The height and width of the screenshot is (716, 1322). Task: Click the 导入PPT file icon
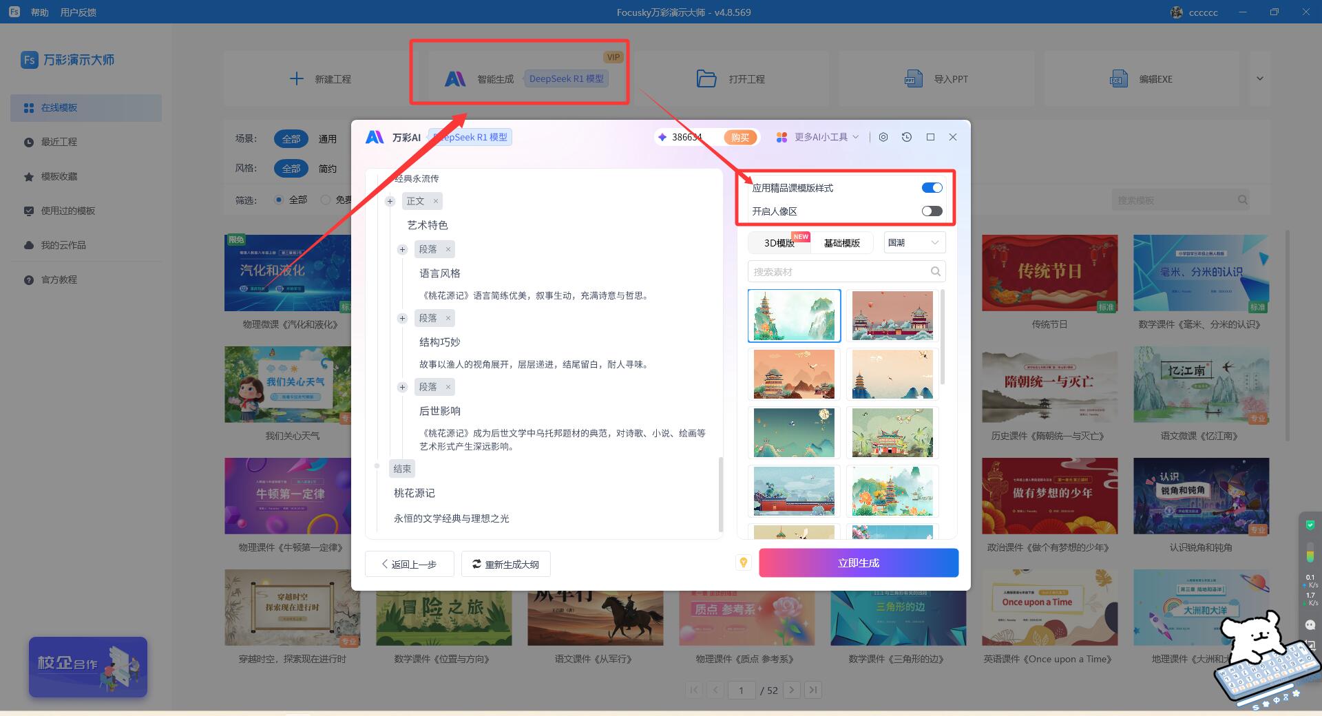pyautogui.click(x=913, y=78)
